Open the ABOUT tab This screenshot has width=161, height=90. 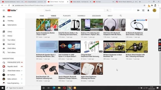tap(110, 16)
